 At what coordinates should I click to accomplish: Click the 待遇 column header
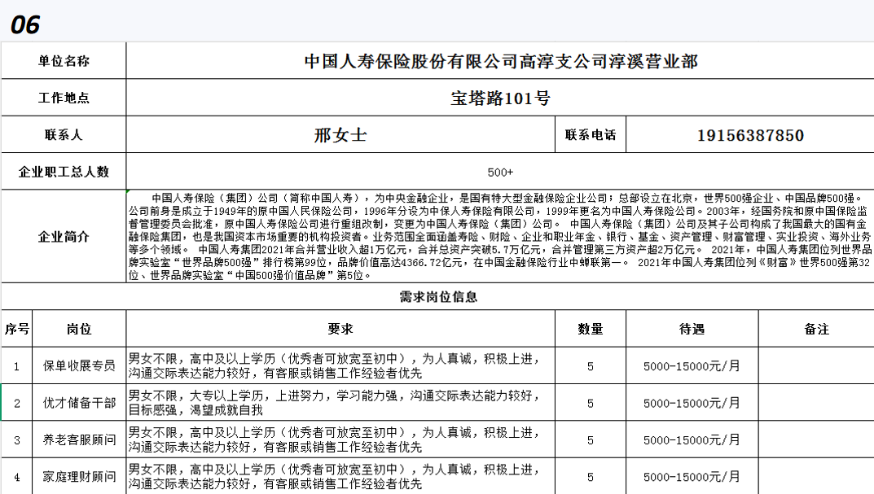[691, 329]
